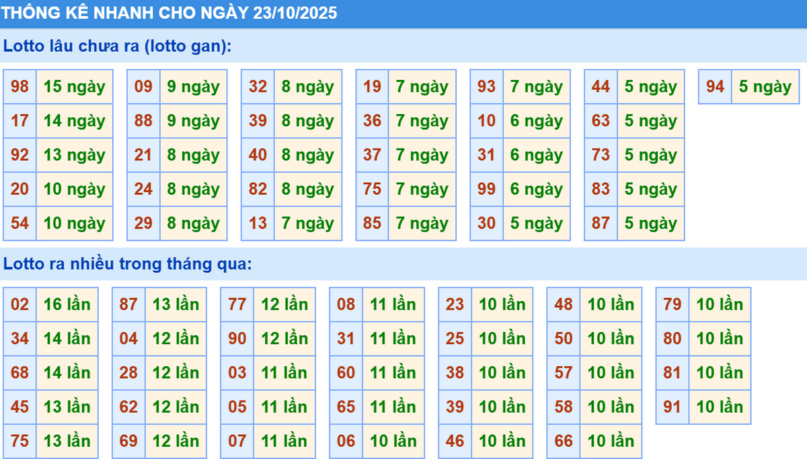Click the 06 with 10 lần cell
The width and height of the screenshot is (807, 459).
346,442
